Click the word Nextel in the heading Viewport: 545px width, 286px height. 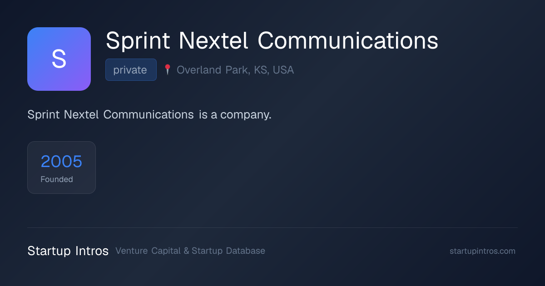tap(213, 41)
